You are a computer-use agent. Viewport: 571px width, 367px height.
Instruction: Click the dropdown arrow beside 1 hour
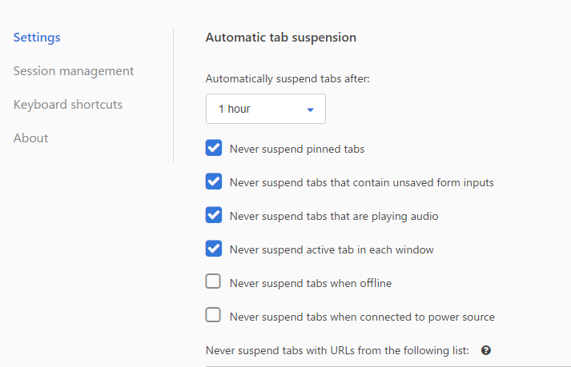(310, 110)
